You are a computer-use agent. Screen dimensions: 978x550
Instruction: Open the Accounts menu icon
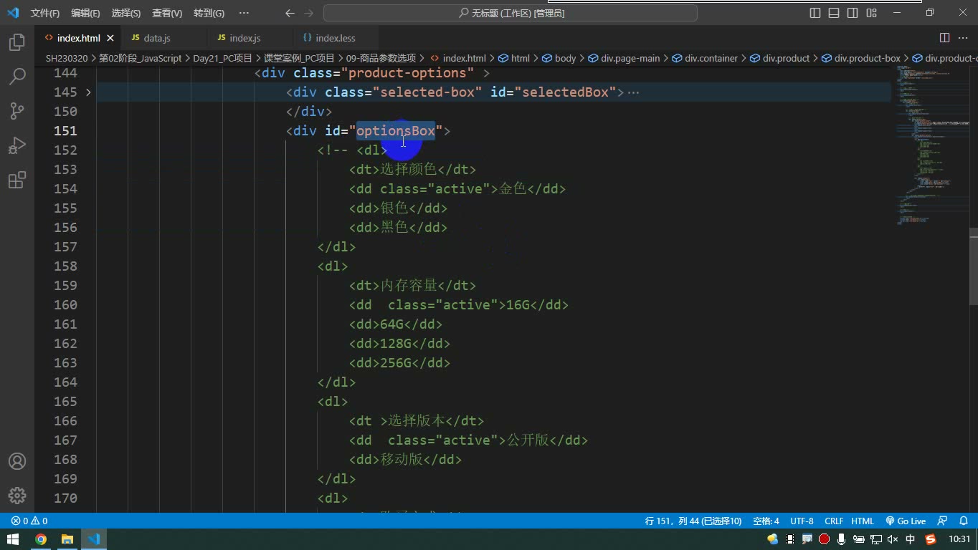click(x=17, y=461)
